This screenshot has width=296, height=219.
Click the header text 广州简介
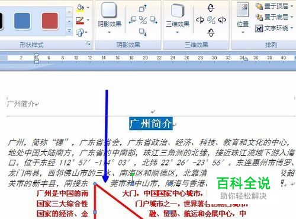click(21, 103)
